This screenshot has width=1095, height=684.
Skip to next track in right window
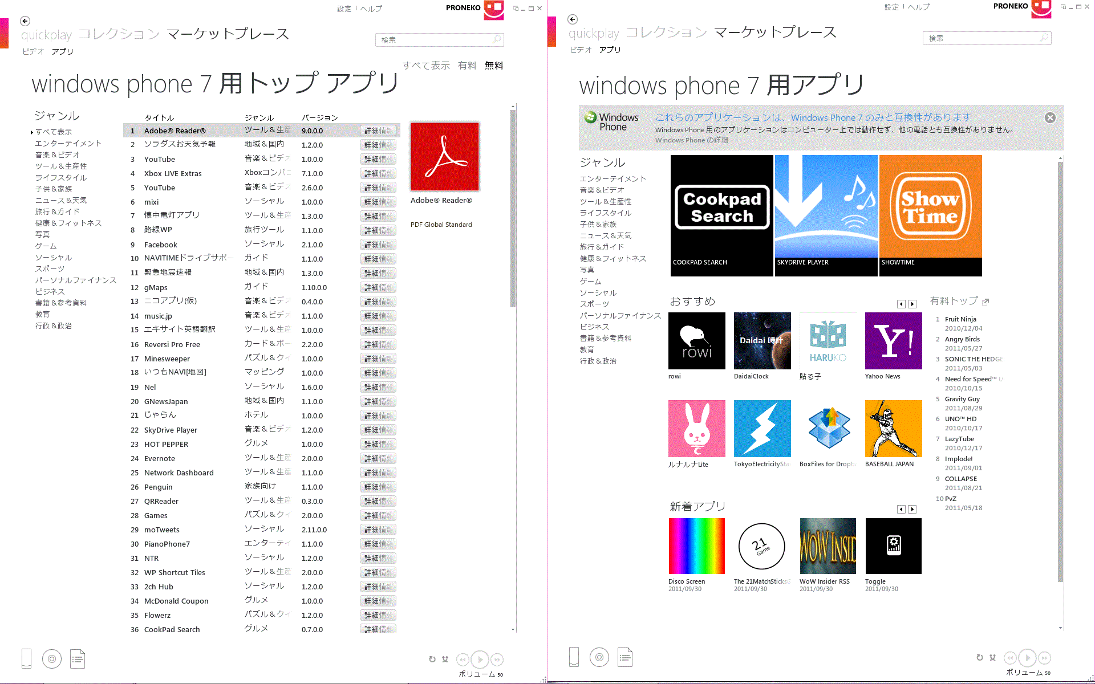(x=1045, y=658)
